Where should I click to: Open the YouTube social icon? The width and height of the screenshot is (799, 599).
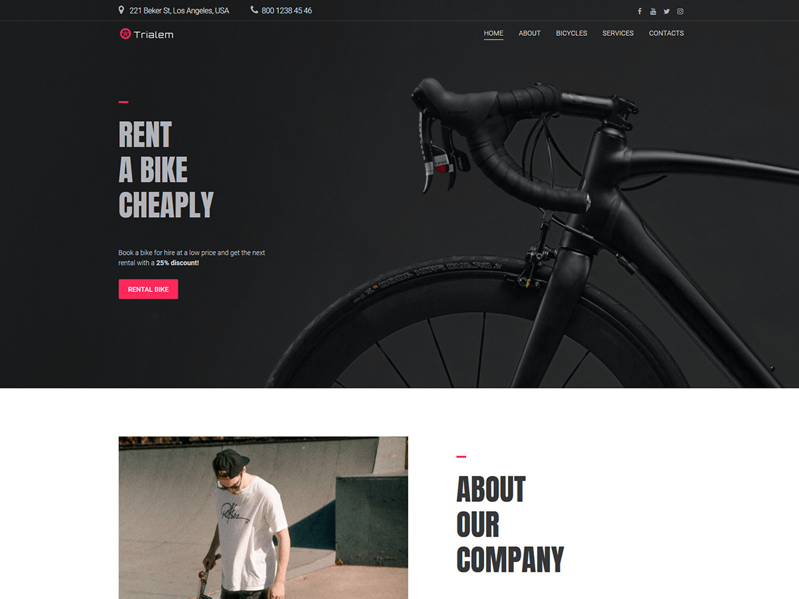[x=653, y=11]
